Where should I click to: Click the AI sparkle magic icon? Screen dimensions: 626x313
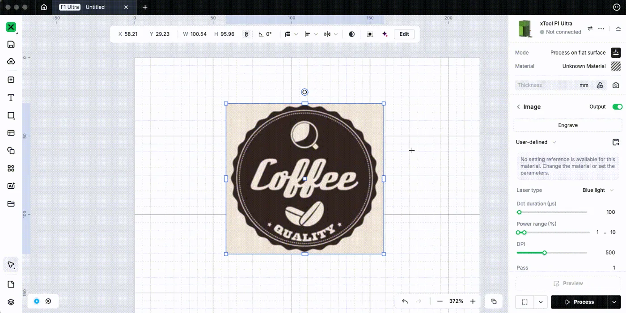coord(385,34)
